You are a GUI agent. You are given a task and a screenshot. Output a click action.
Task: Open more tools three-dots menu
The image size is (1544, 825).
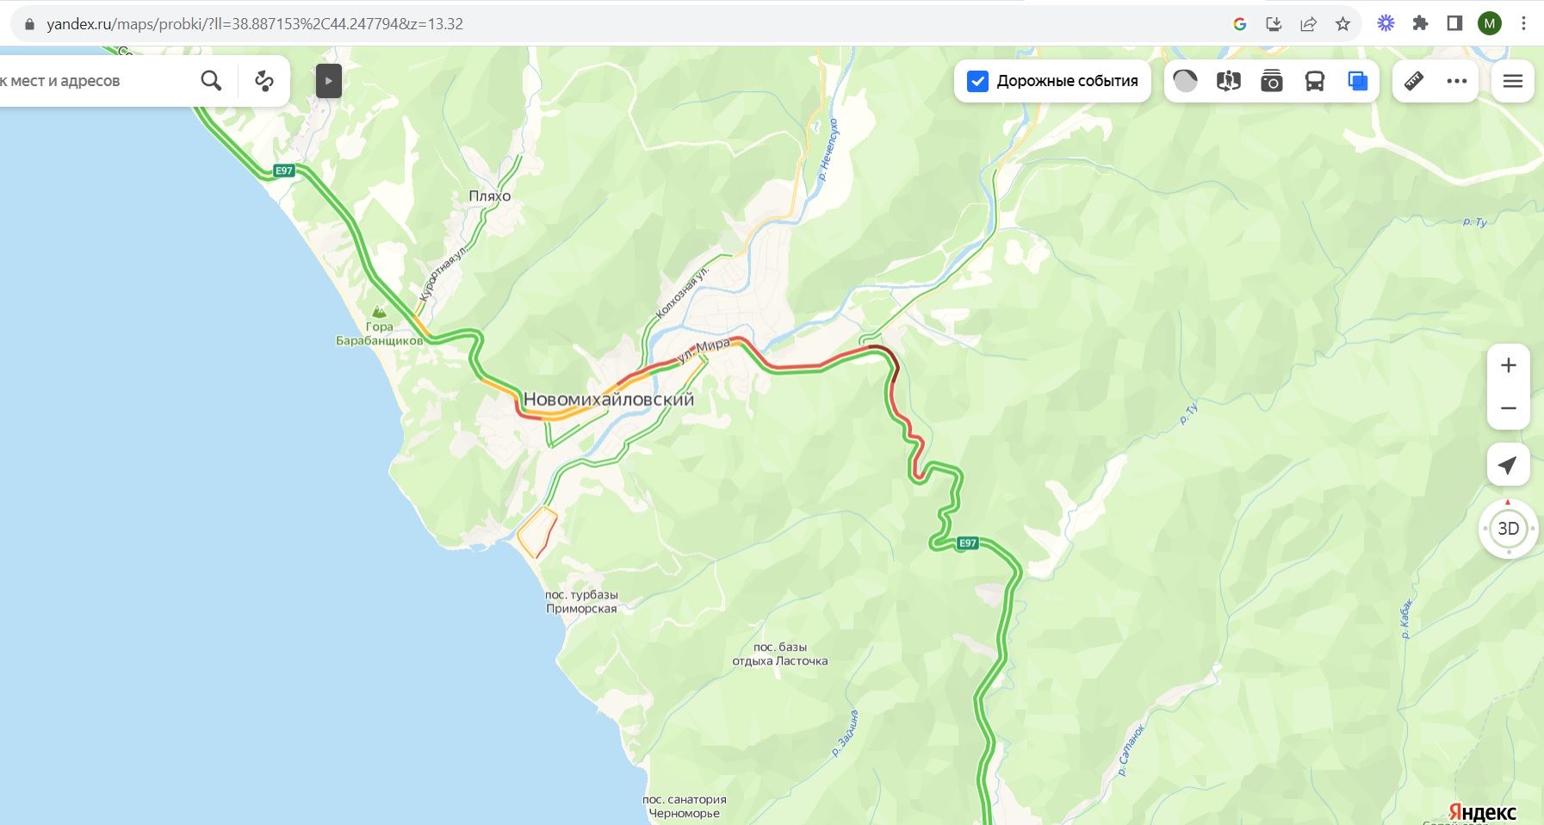pyautogui.click(x=1457, y=81)
